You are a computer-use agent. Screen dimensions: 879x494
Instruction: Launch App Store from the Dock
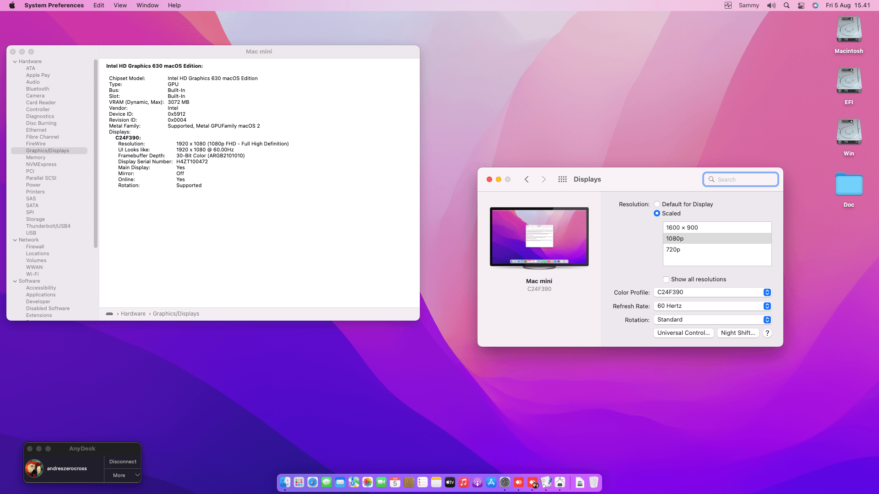click(491, 483)
